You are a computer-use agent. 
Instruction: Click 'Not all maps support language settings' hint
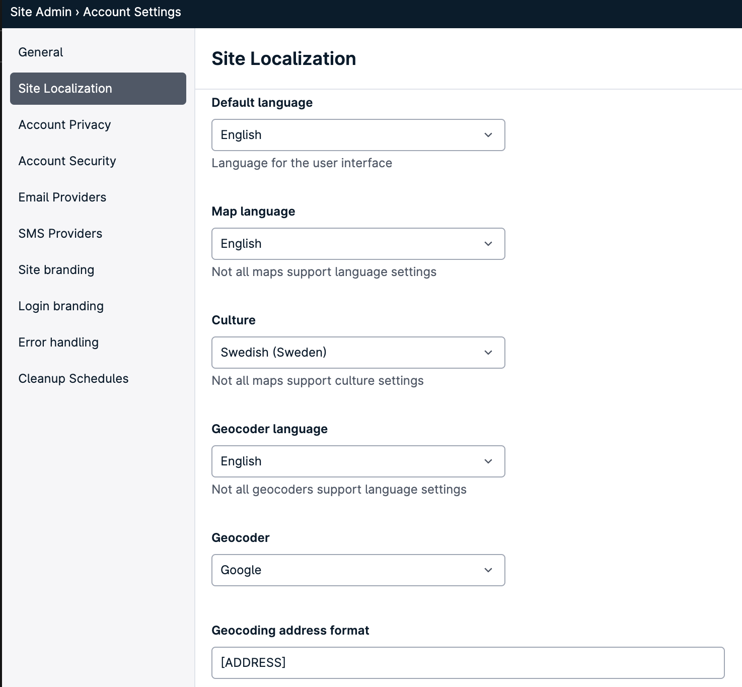(324, 272)
